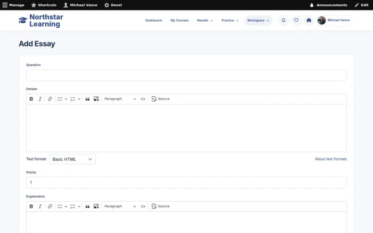This screenshot has width=373, height=233.
Task: Add block quote in Details editor
Action: (87, 99)
